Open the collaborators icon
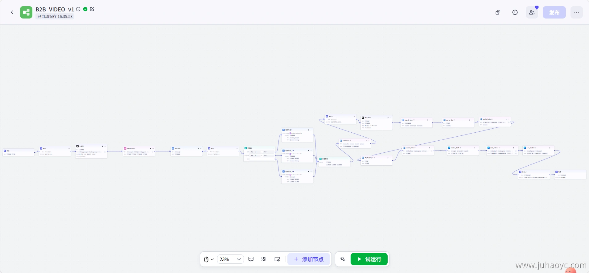 tap(532, 12)
